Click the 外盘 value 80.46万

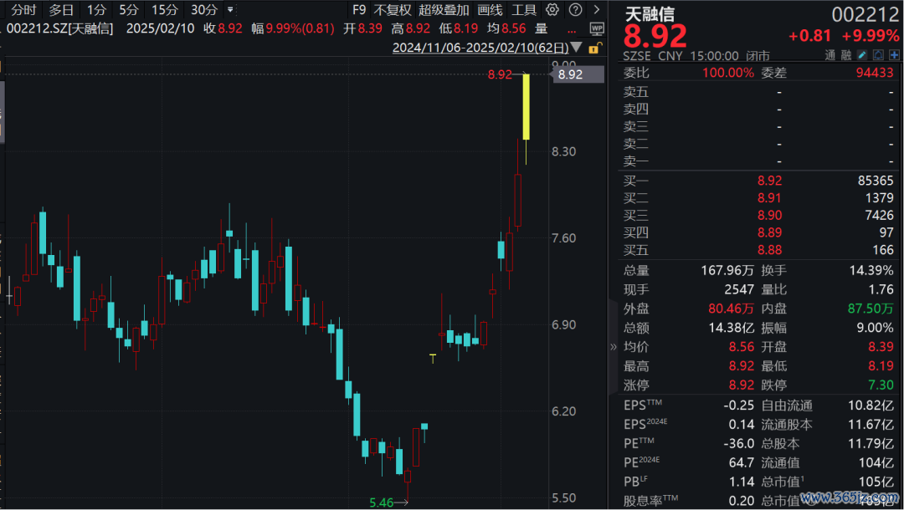pos(731,309)
